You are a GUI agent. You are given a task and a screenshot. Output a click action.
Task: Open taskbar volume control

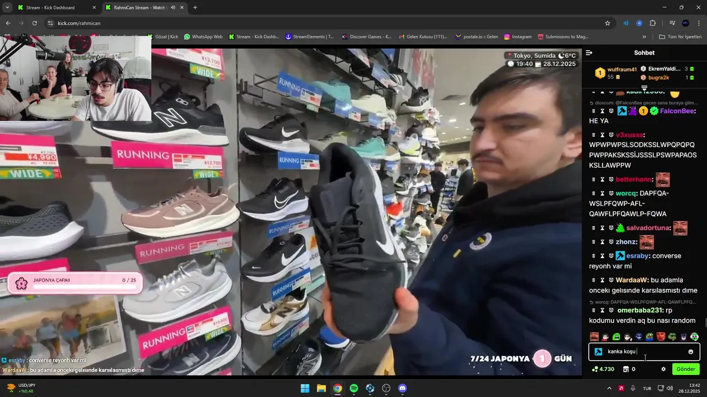click(x=669, y=388)
